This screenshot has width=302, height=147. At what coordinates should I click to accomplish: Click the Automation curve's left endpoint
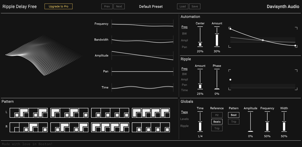click(x=230, y=29)
